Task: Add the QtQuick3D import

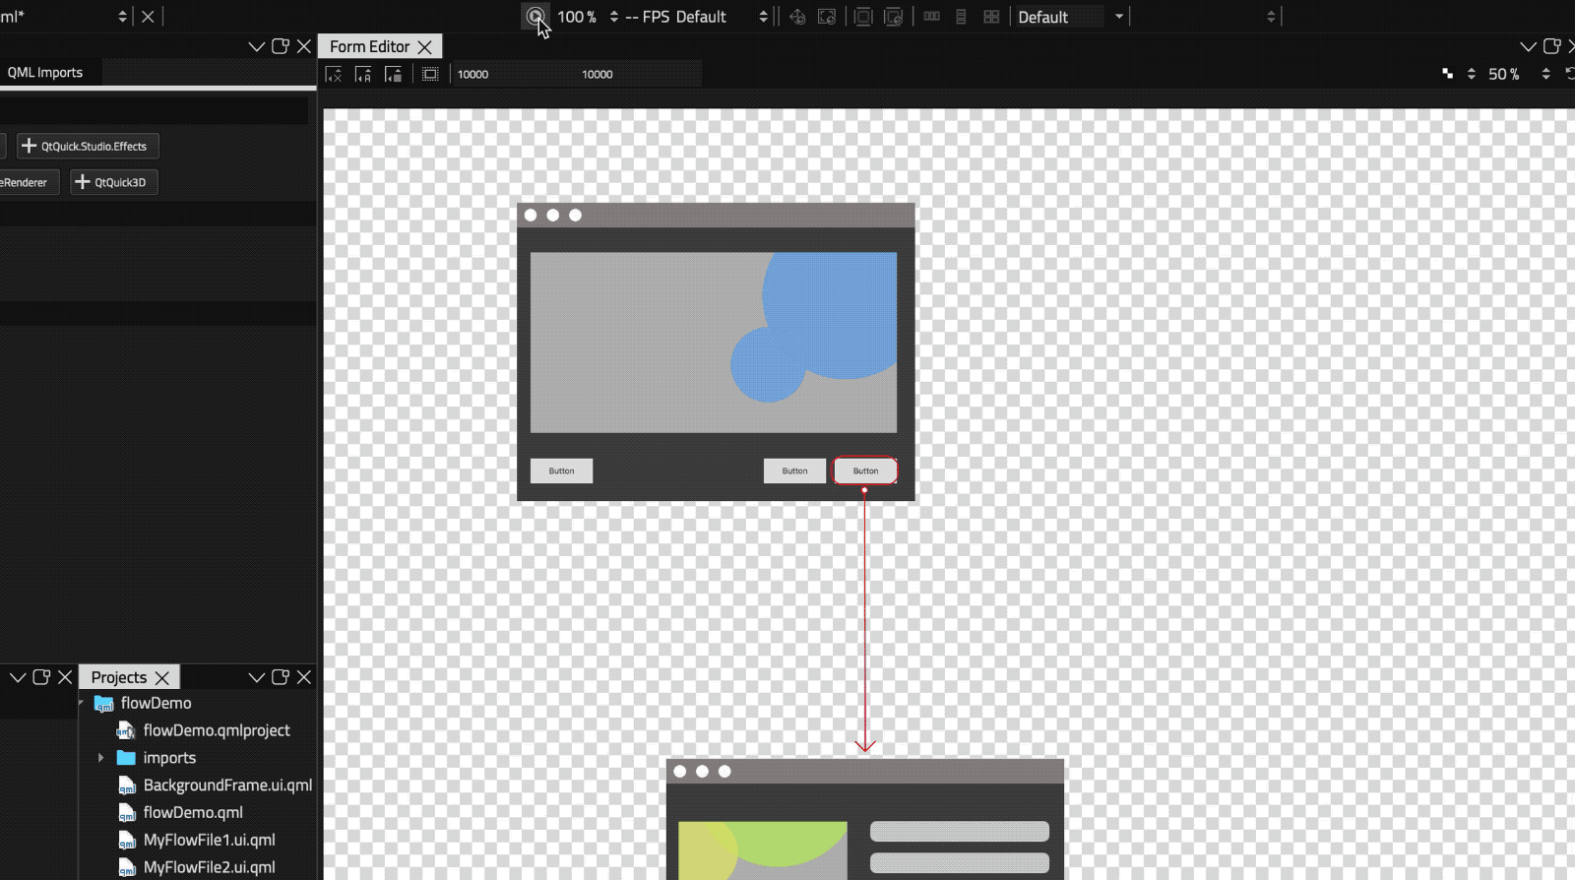Action: [x=113, y=182]
